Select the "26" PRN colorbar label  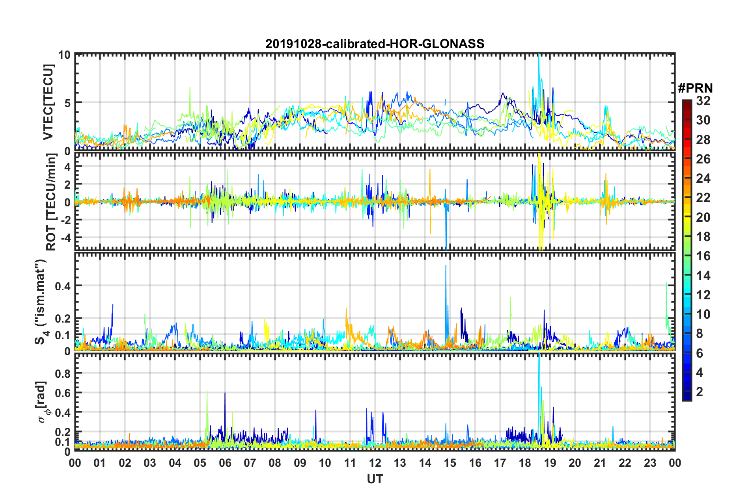click(x=703, y=159)
